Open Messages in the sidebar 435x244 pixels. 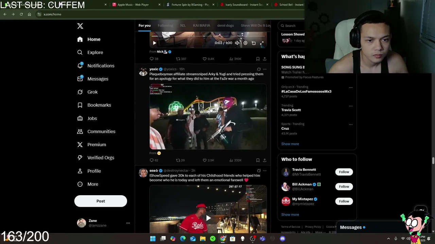(93, 79)
